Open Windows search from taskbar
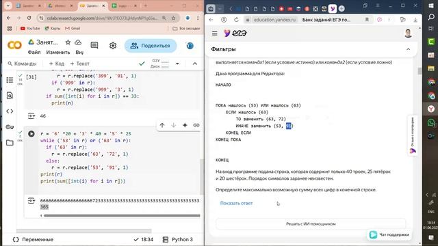438x246 pixels. 431,17
